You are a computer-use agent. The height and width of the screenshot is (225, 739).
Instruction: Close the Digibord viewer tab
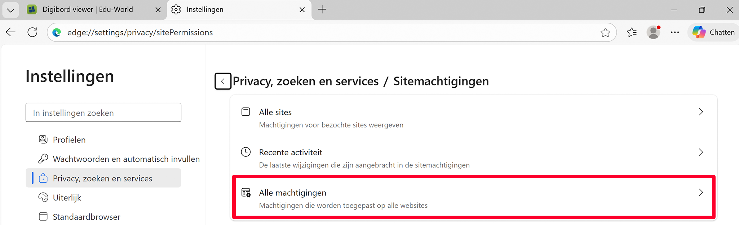click(158, 10)
